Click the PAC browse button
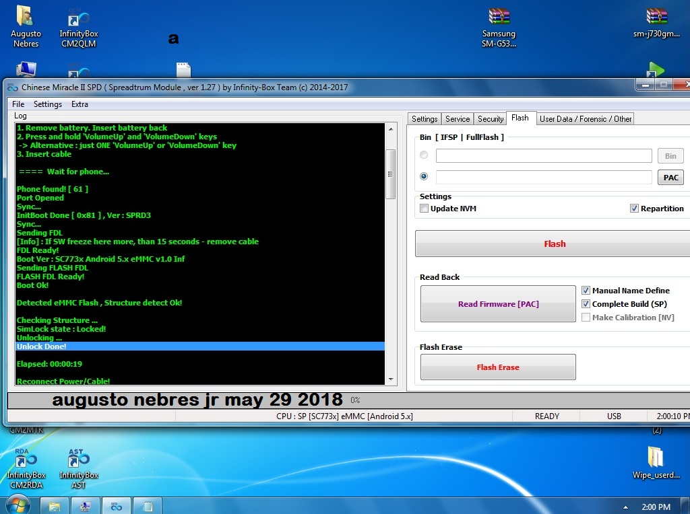 pyautogui.click(x=670, y=177)
